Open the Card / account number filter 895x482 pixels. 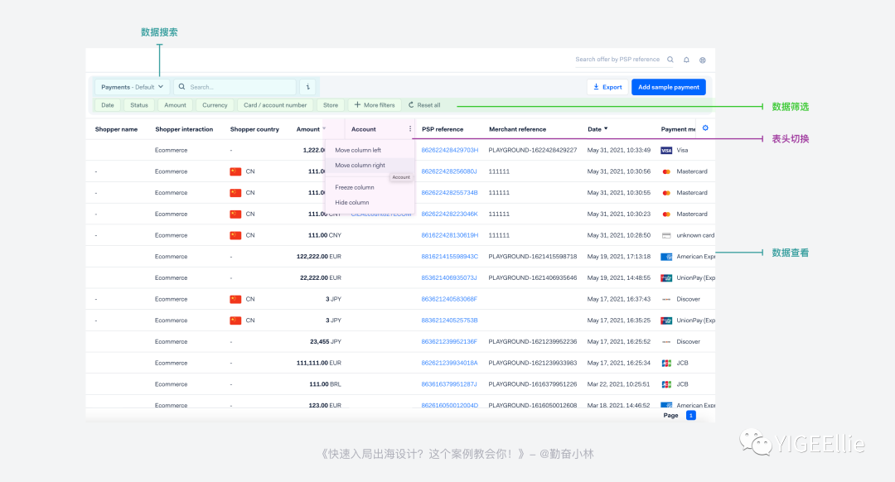(275, 105)
